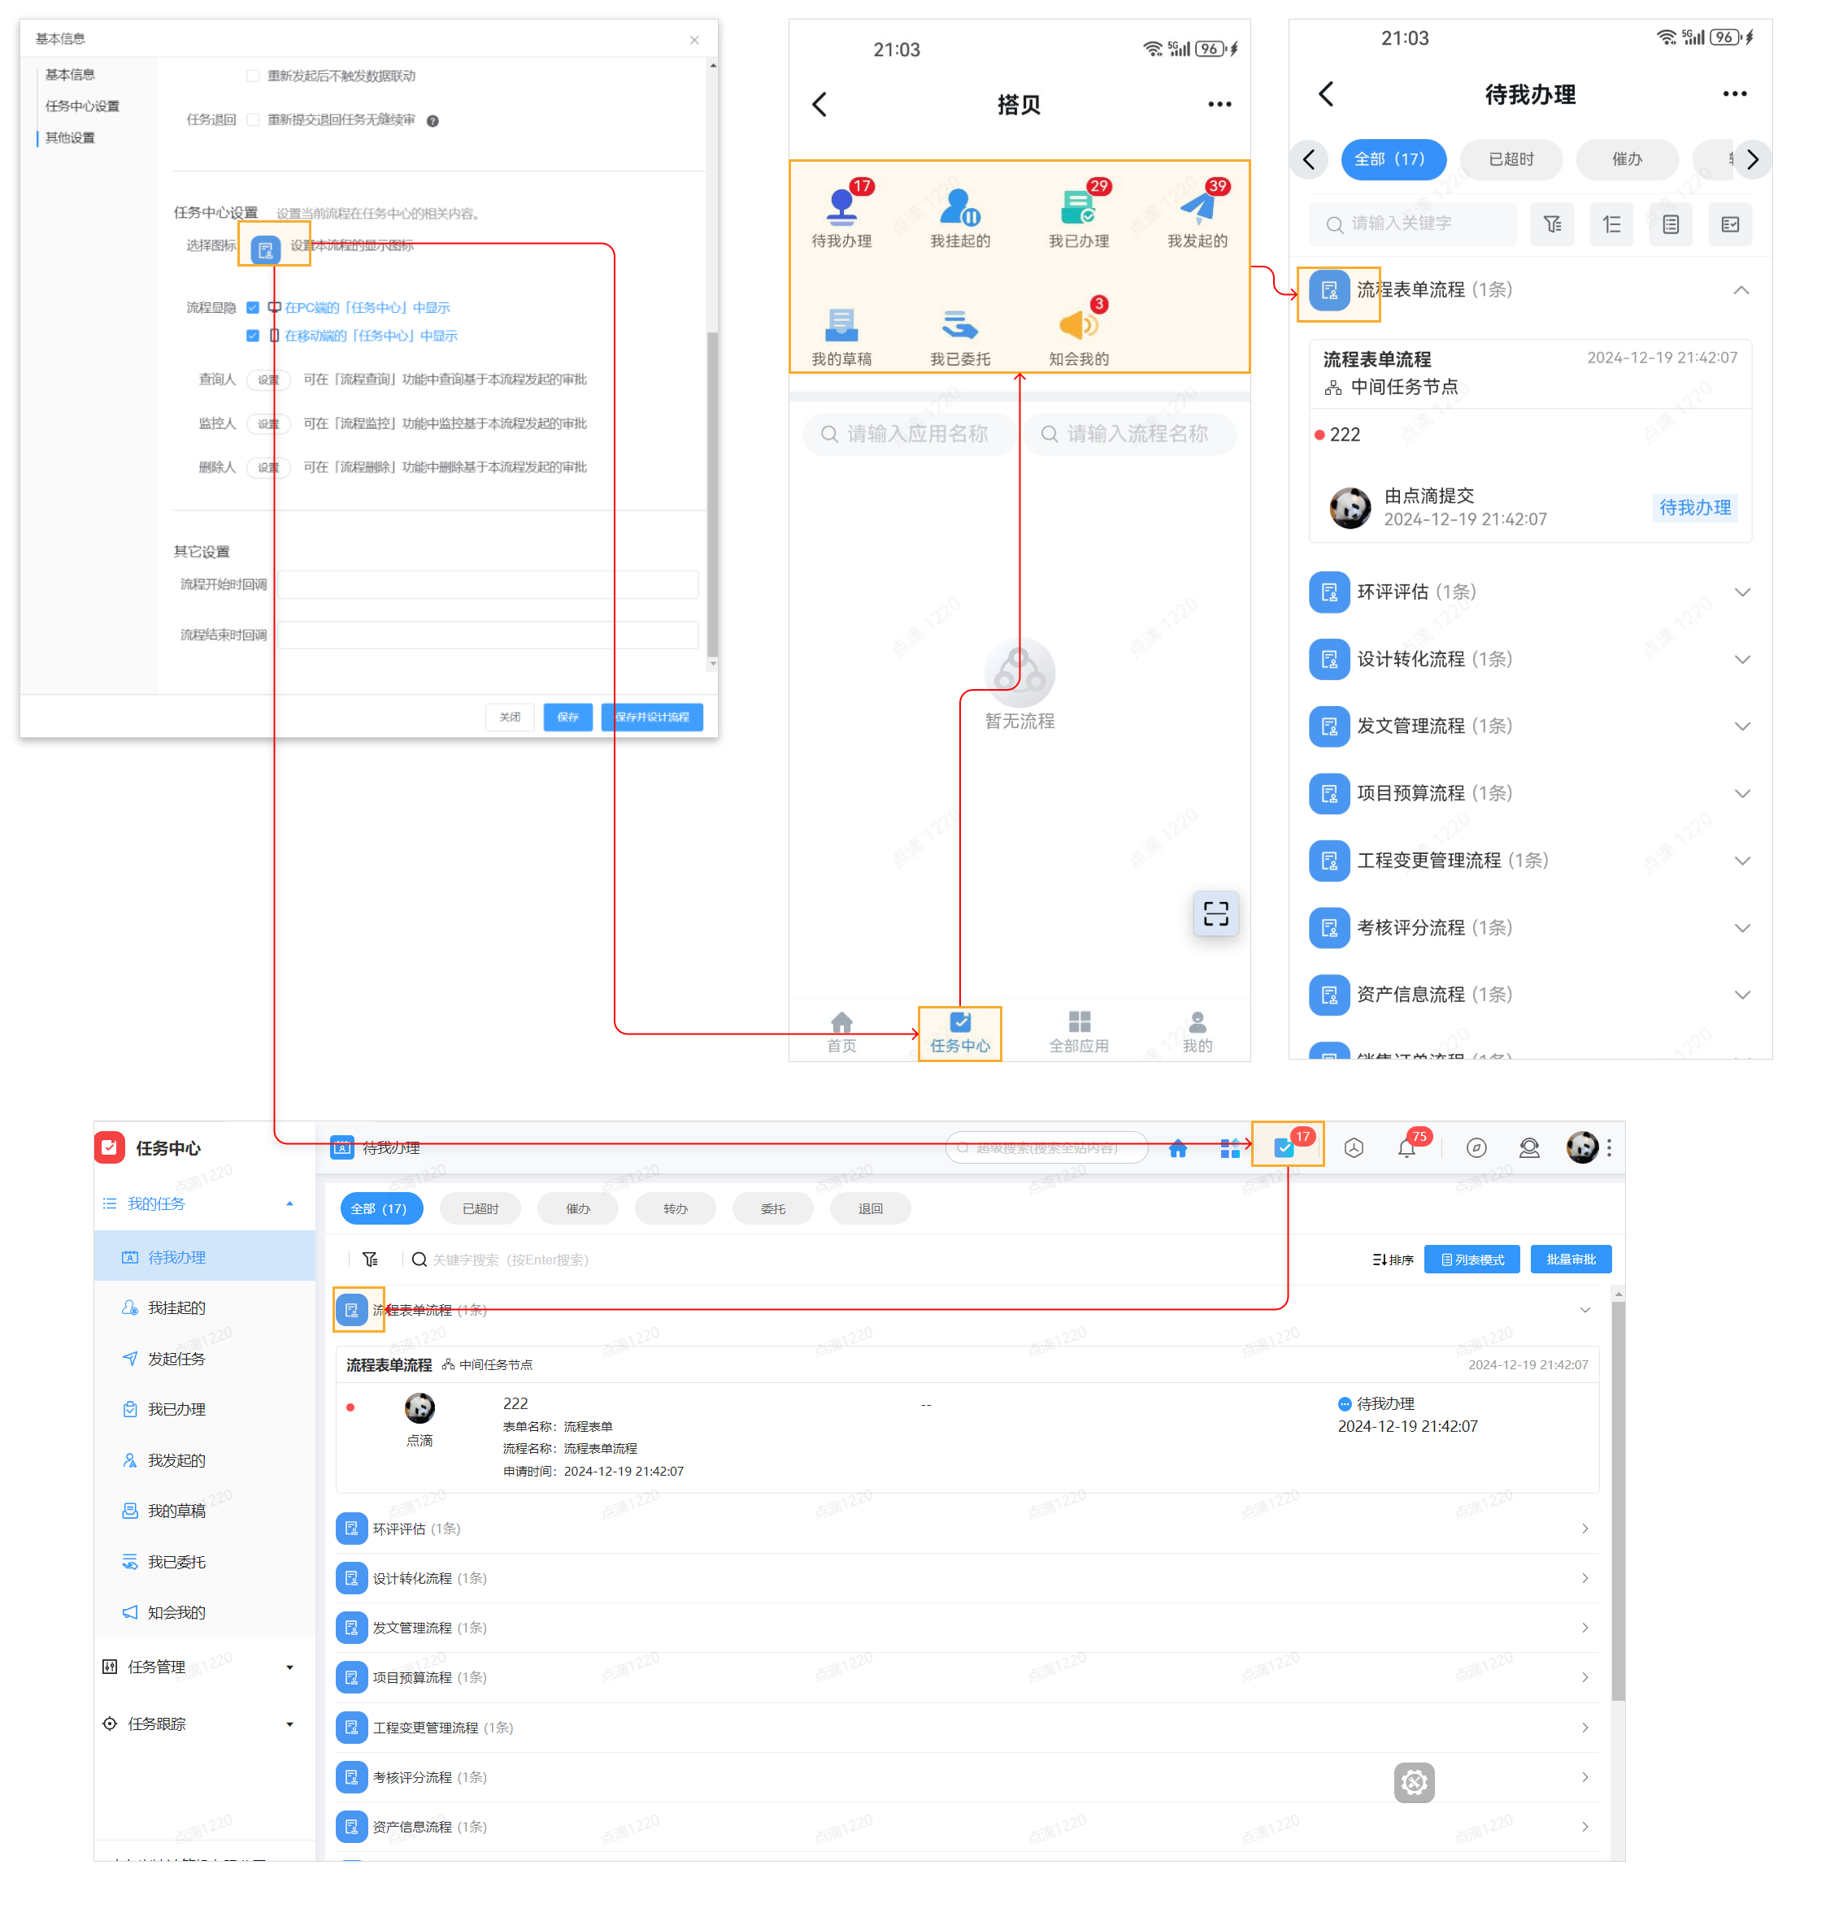
Task: Enable 重新提交退回任务无缝续审 checkbox
Action: click(x=253, y=120)
